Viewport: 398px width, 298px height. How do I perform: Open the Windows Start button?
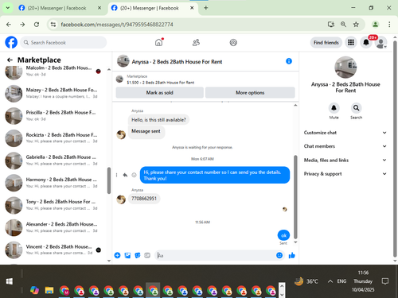point(10,281)
